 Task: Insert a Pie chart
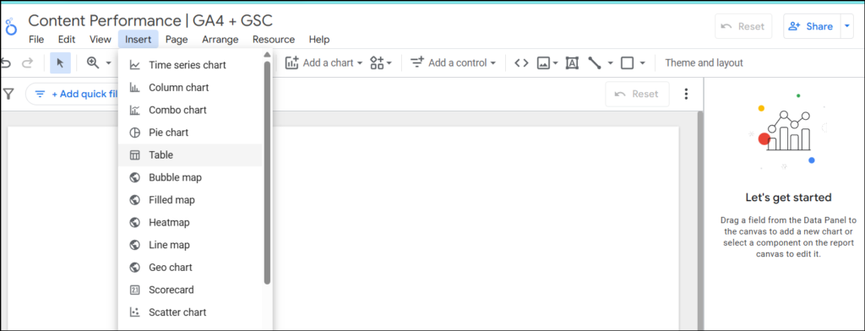click(190, 133)
